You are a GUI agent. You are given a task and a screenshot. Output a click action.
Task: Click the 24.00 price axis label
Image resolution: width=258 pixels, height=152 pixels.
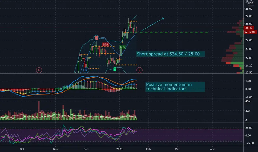(x=249, y=40)
